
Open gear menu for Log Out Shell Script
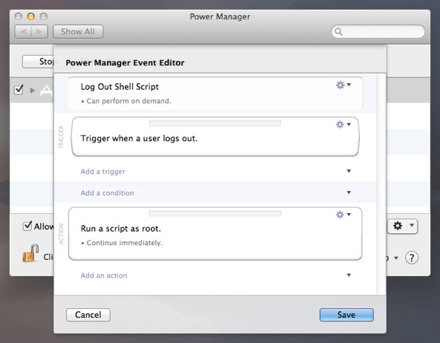(344, 85)
